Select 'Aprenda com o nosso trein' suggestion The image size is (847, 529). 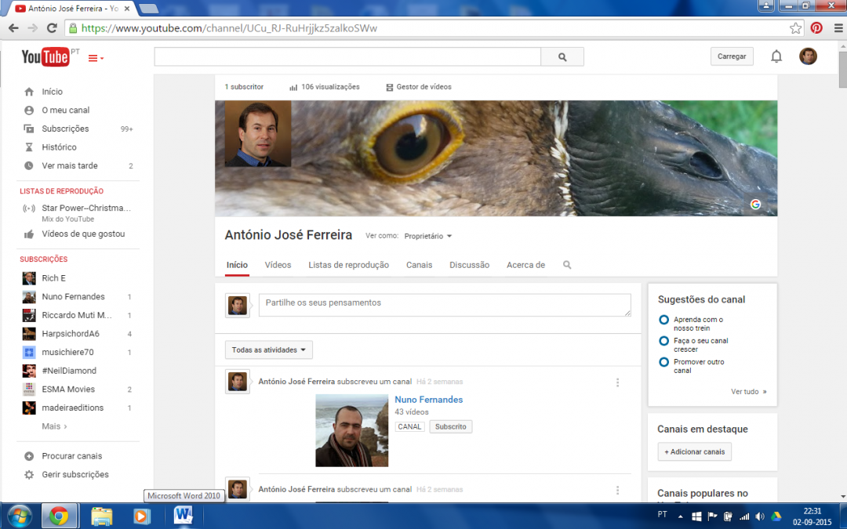tap(664, 320)
